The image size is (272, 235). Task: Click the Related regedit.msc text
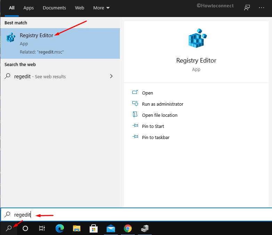click(x=42, y=52)
